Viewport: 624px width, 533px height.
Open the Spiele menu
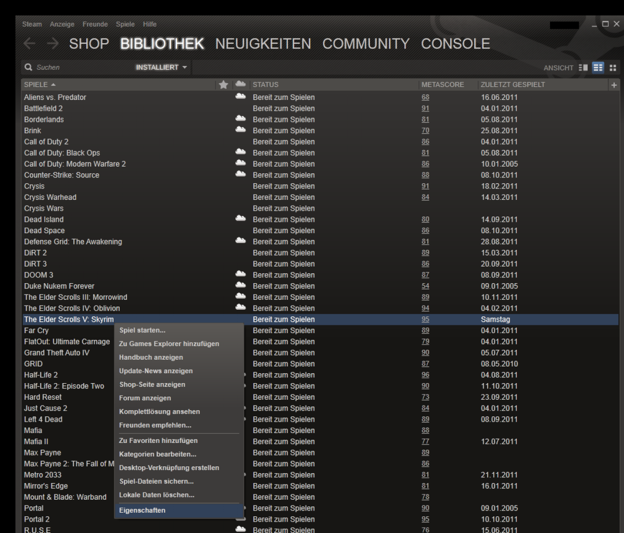(x=125, y=24)
